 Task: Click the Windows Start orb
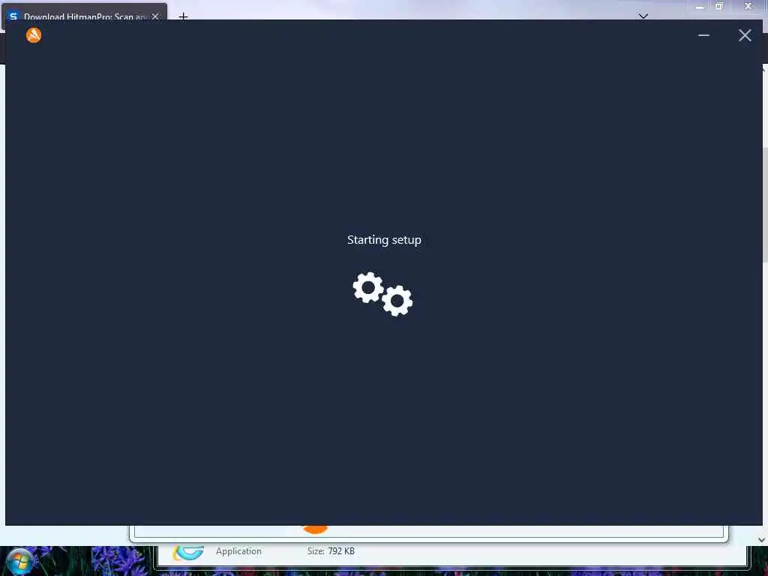point(19,561)
